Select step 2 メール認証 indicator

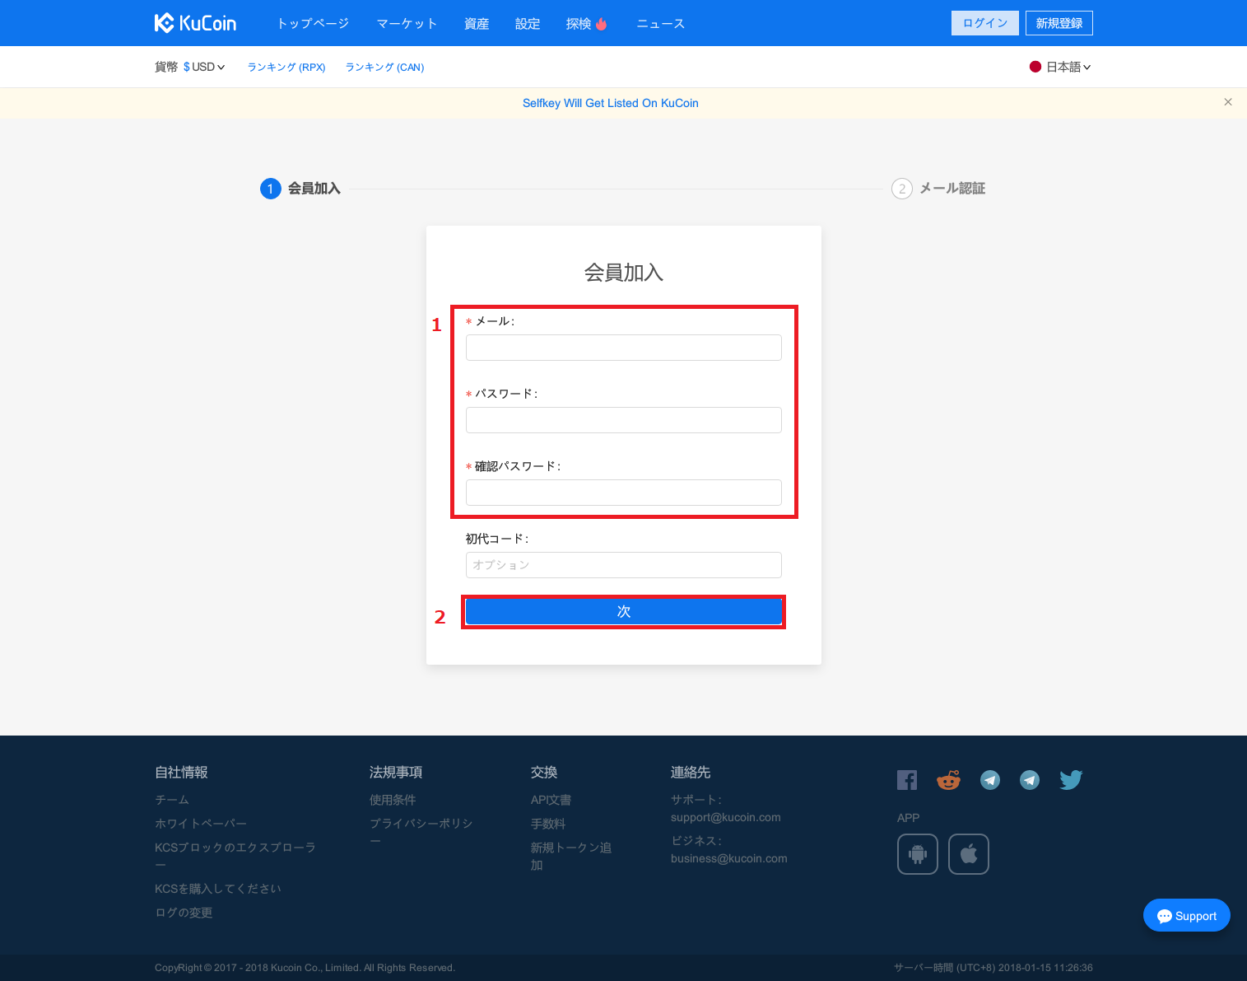938,189
